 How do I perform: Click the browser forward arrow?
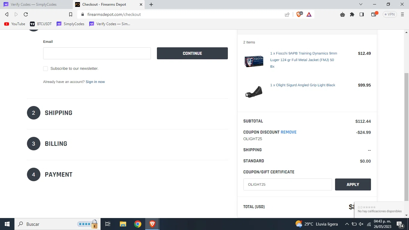pos(16,14)
